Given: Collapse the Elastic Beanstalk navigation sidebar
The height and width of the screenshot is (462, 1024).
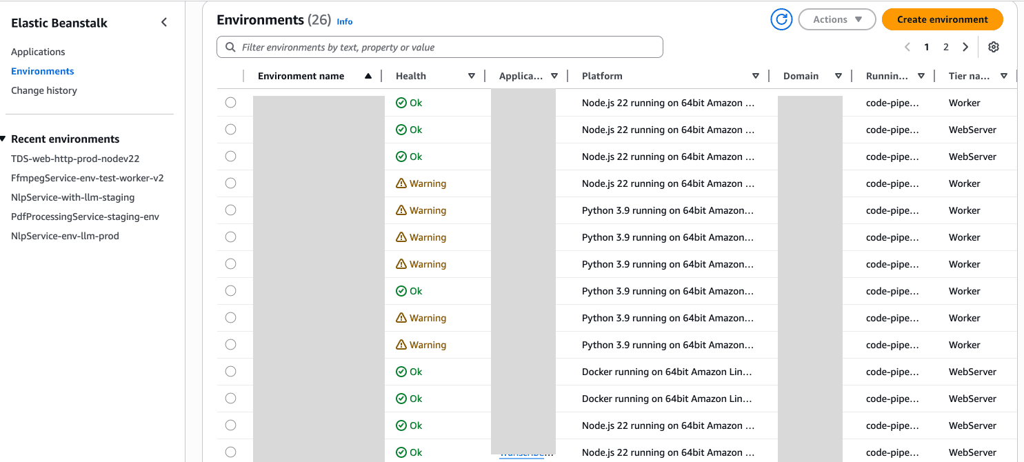Looking at the screenshot, I should [x=163, y=22].
